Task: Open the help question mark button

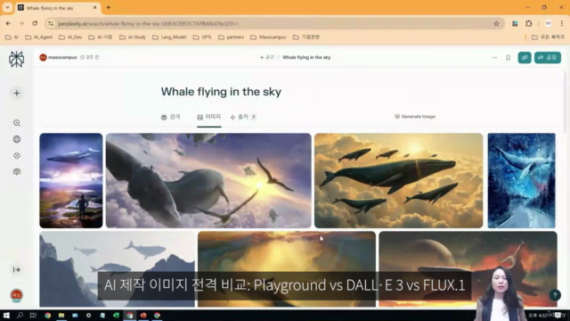Action: 555,295
